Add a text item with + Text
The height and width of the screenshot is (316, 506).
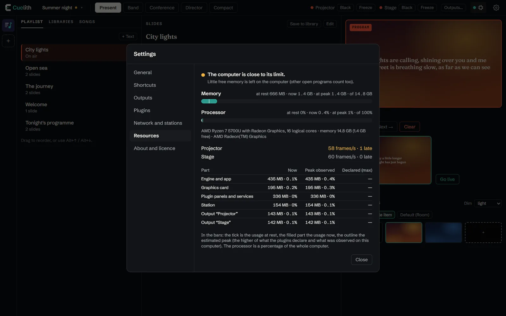tap(128, 37)
